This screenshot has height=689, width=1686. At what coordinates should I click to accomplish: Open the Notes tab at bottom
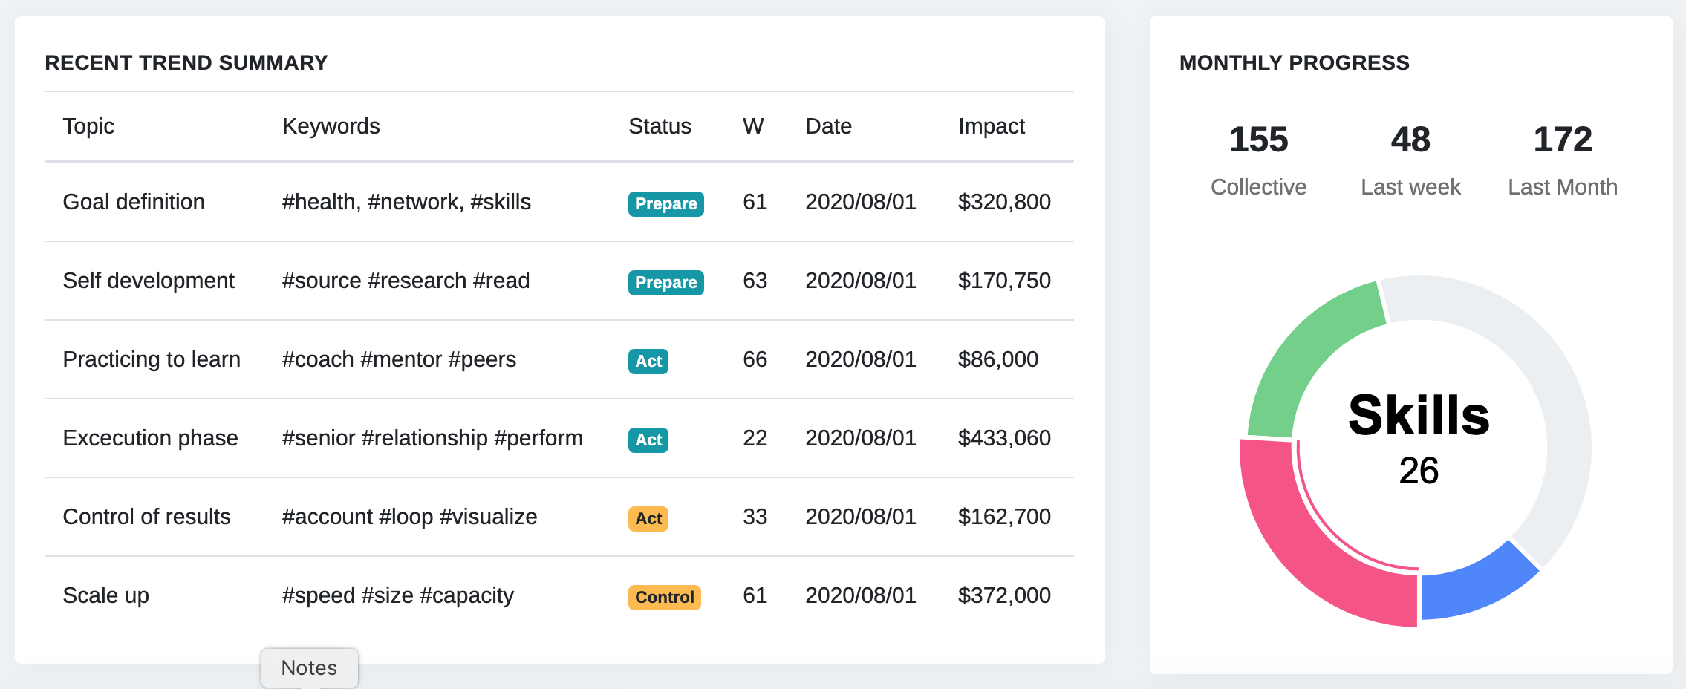(309, 667)
